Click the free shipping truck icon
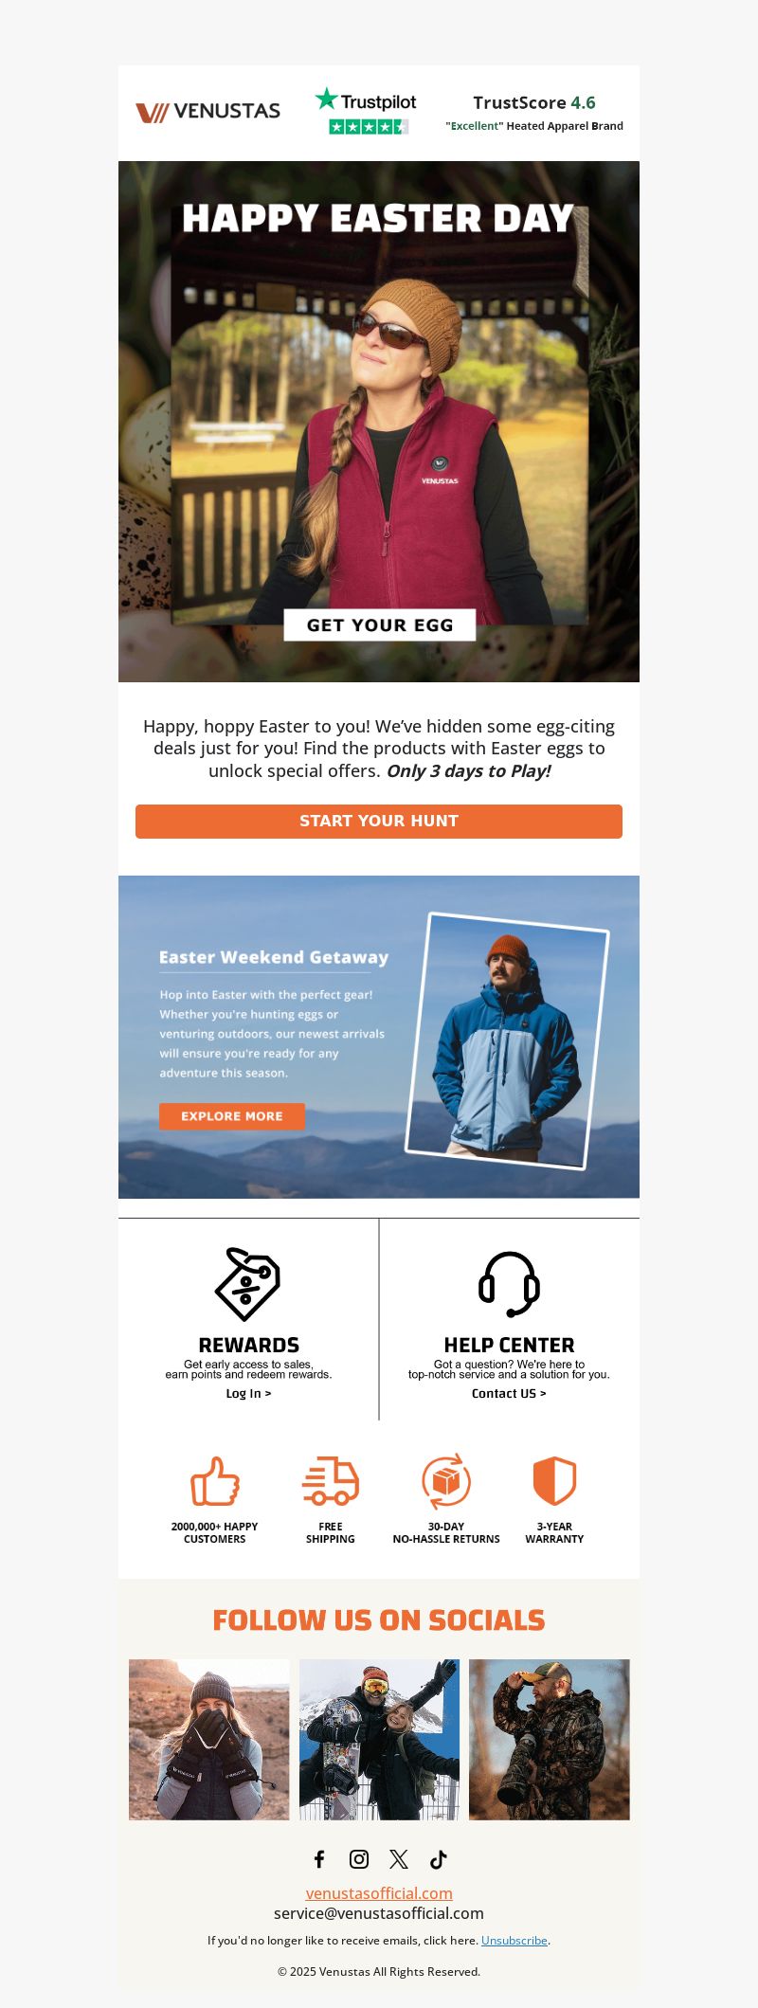The image size is (758, 2008). (331, 1481)
